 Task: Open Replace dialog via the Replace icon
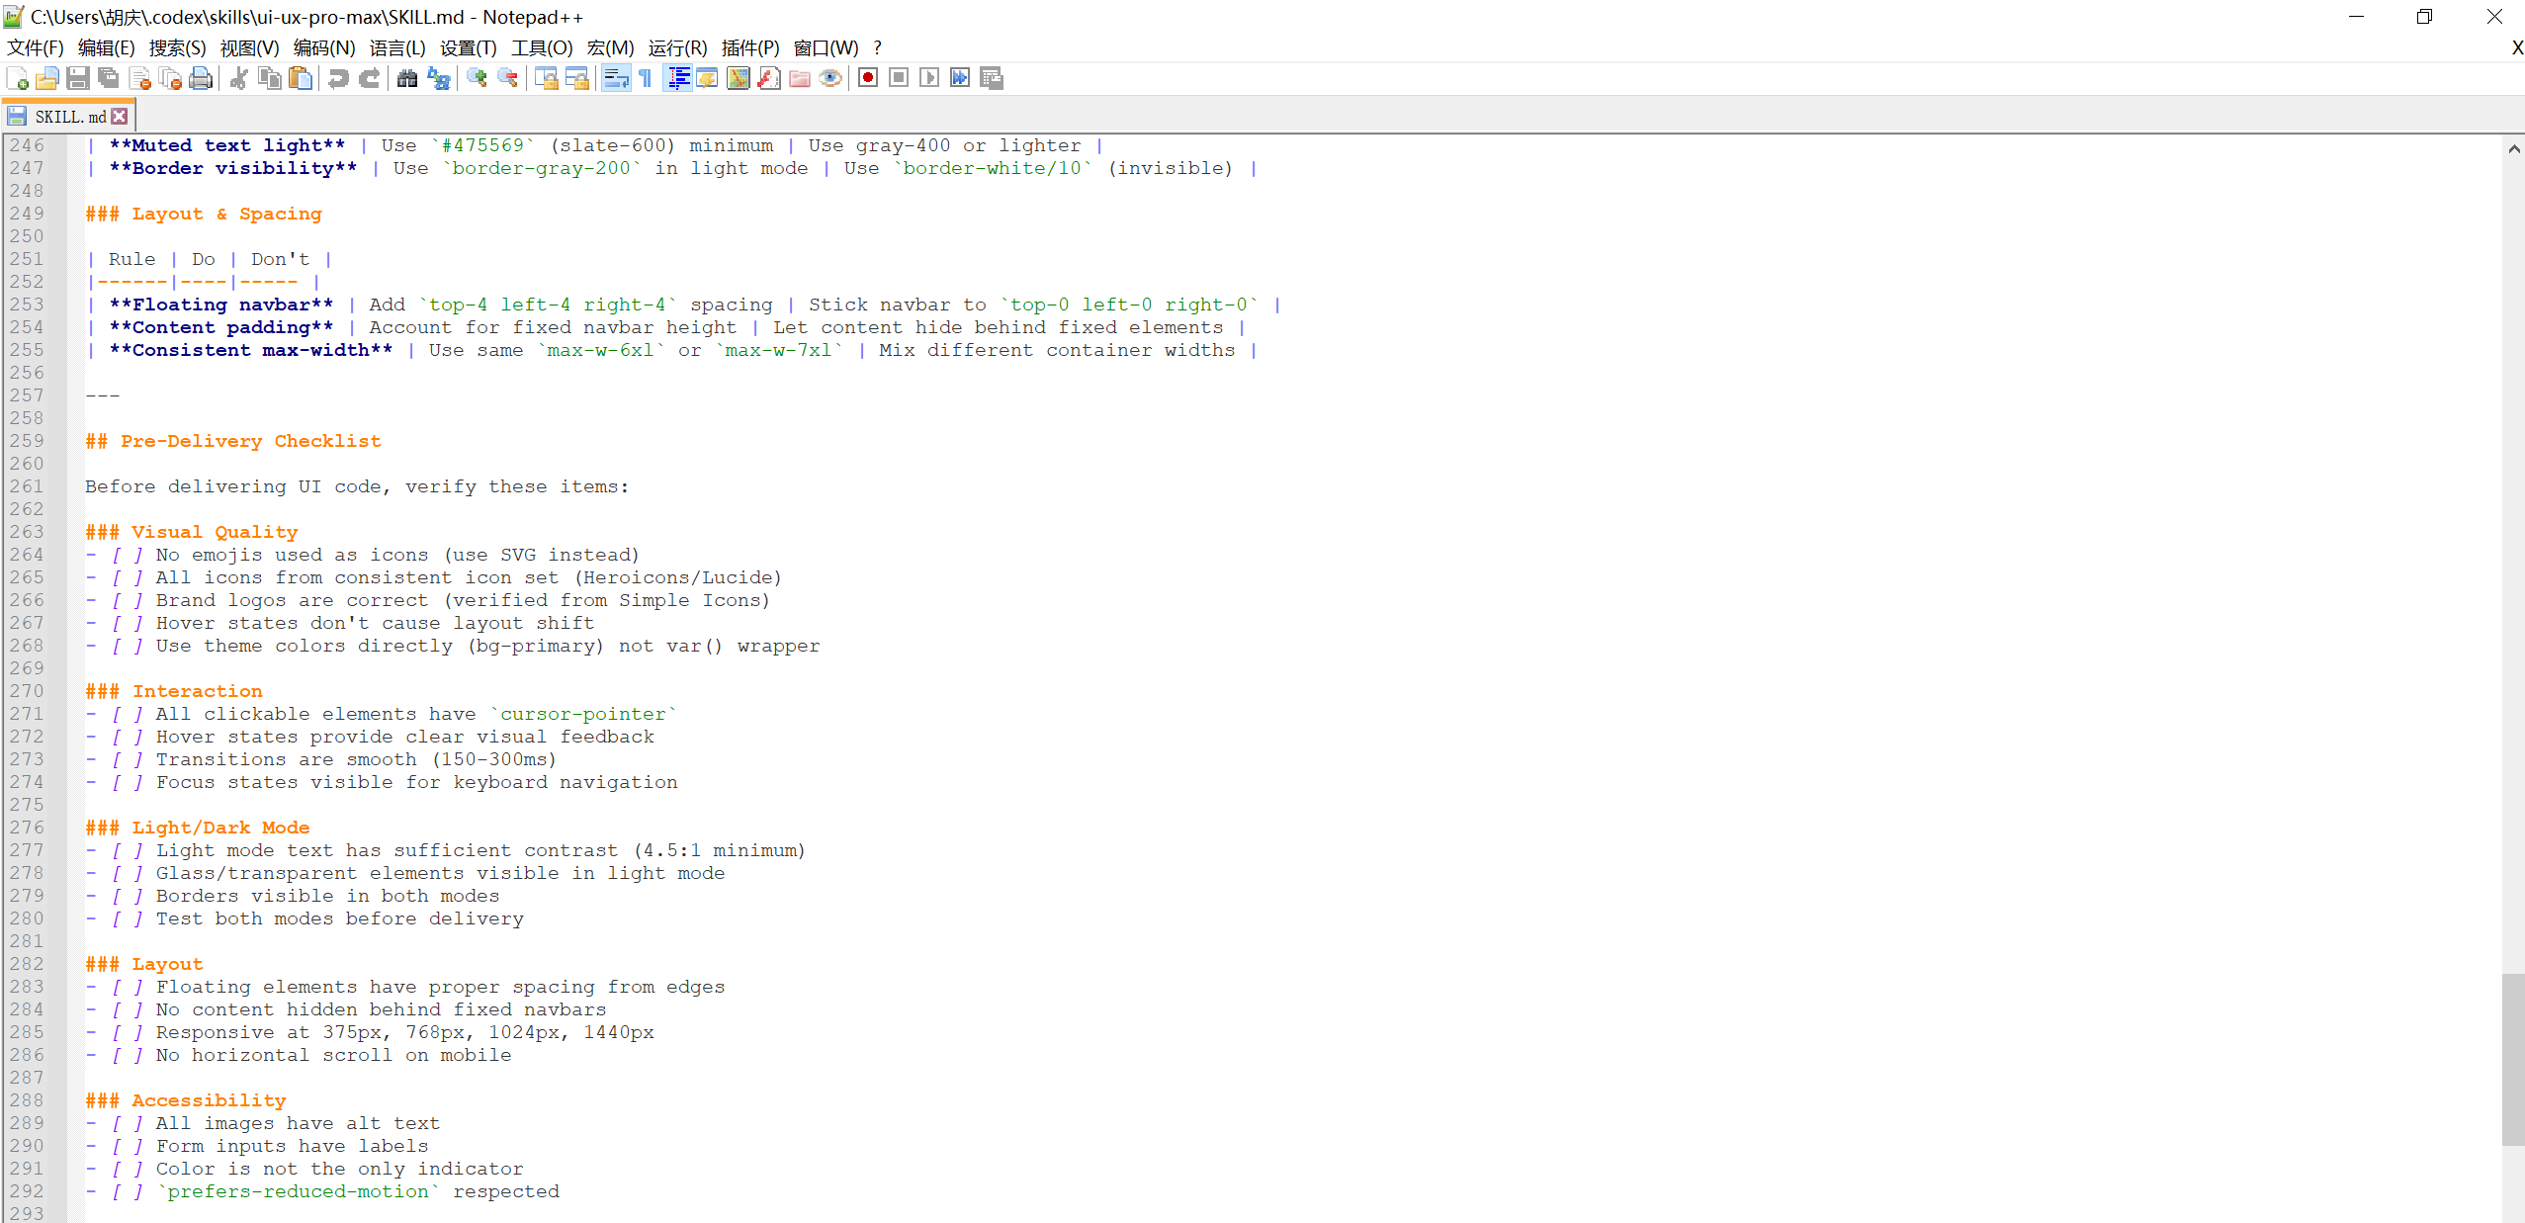tap(438, 78)
